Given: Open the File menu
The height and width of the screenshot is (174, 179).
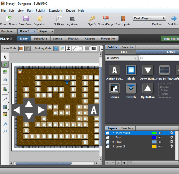Looking at the screenshot, I should click(3, 10).
